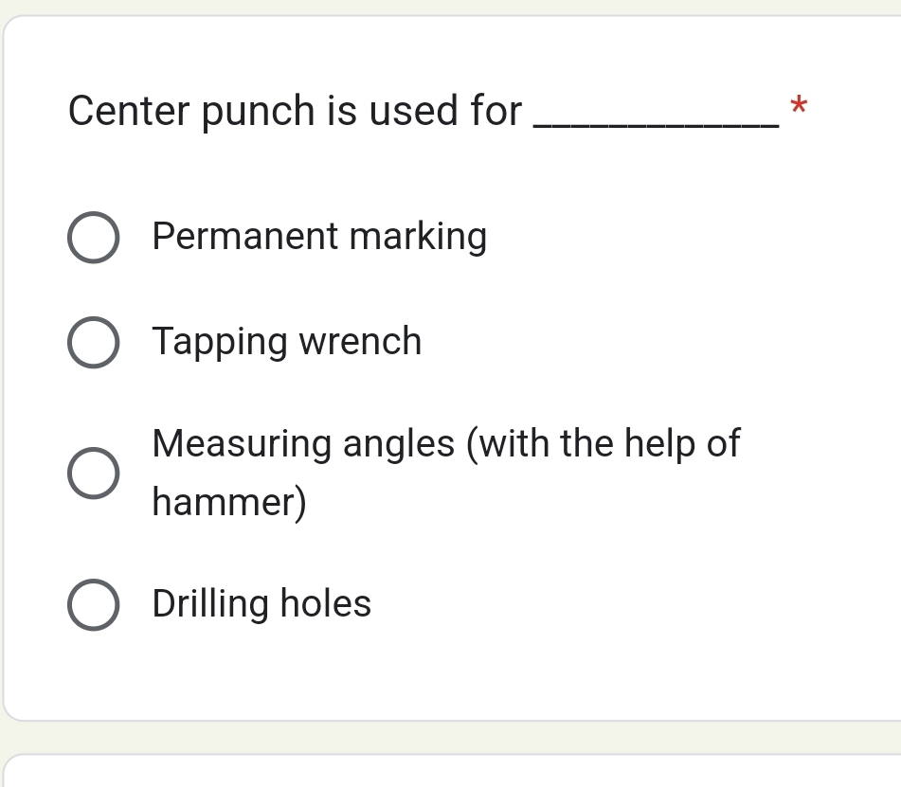
Task: Click the red required asterisk
Action: coord(799,106)
